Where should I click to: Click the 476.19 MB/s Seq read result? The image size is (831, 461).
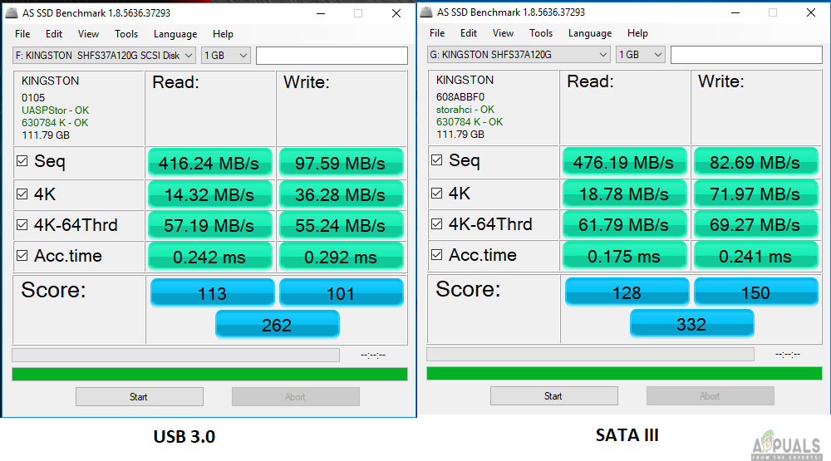624,162
